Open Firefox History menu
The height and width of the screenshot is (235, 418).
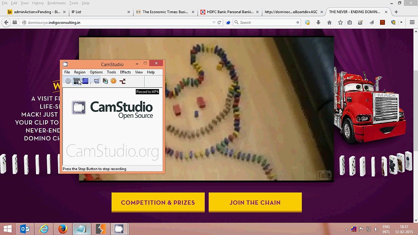tap(38, 3)
